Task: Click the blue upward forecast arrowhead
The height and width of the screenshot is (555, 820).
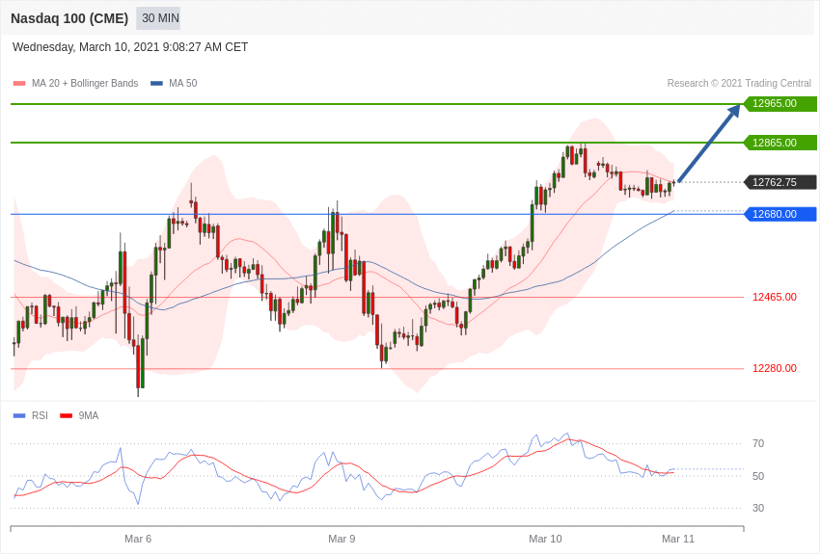Action: (x=734, y=111)
